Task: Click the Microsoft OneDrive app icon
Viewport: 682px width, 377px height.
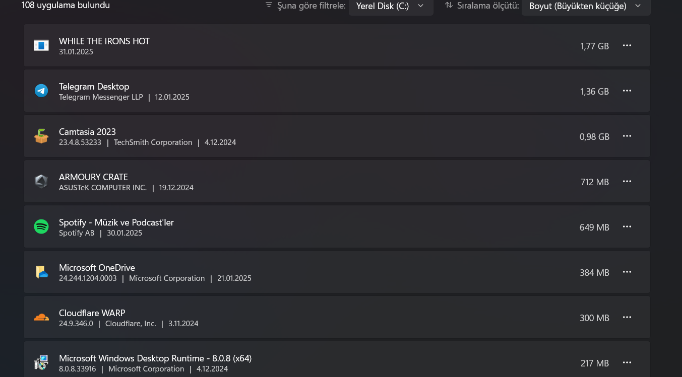Action: tap(41, 272)
